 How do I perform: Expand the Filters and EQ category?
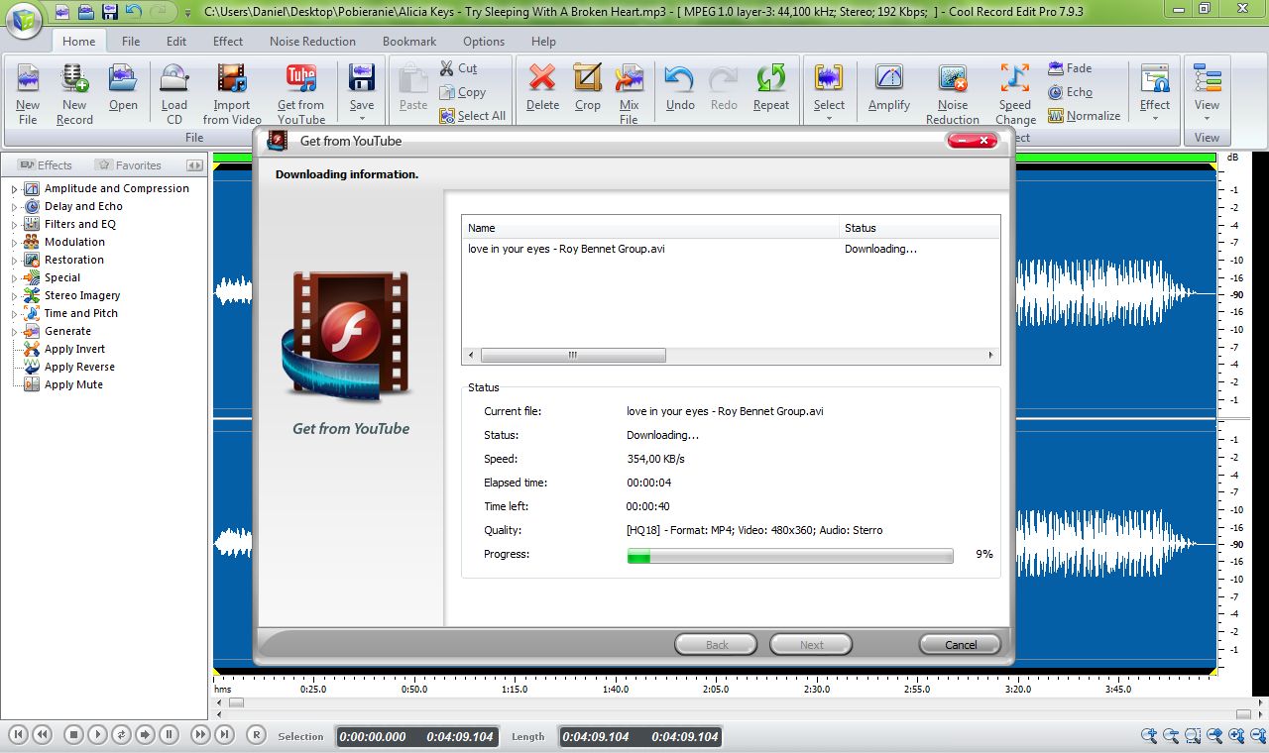[x=14, y=224]
